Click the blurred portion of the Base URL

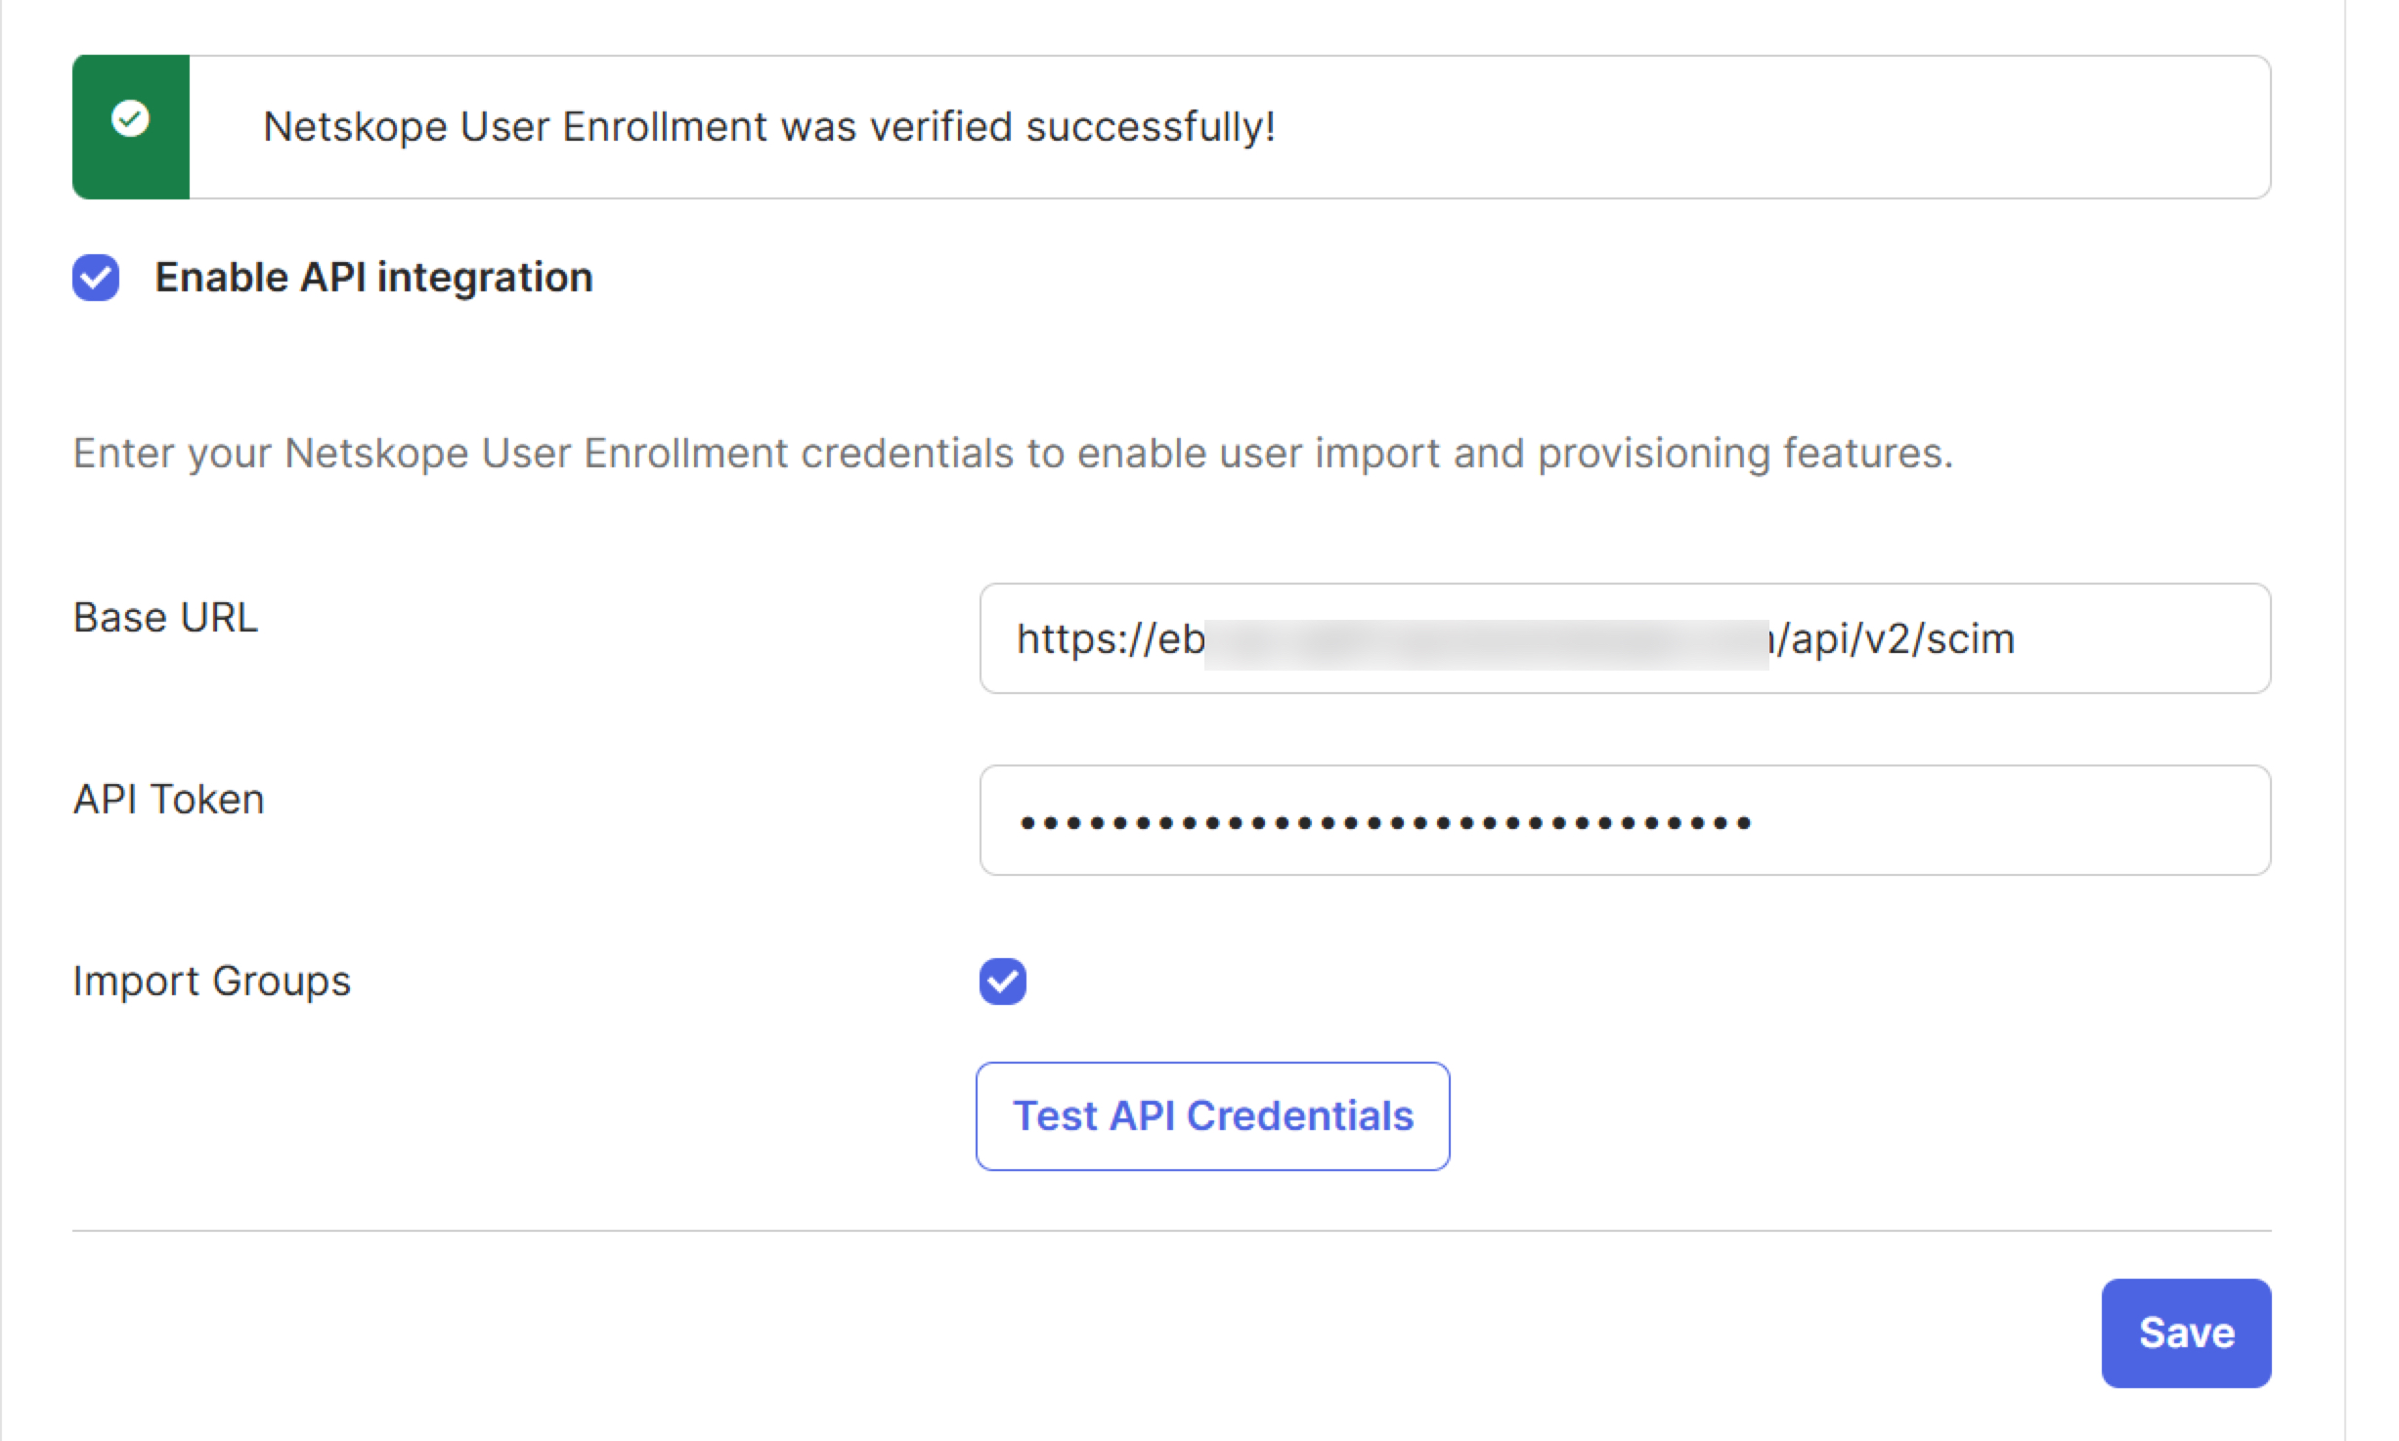coord(1486,644)
